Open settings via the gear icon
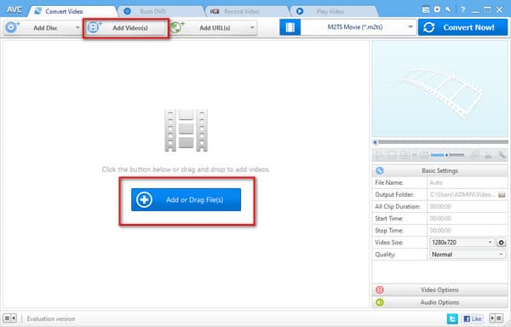 click(x=437, y=9)
